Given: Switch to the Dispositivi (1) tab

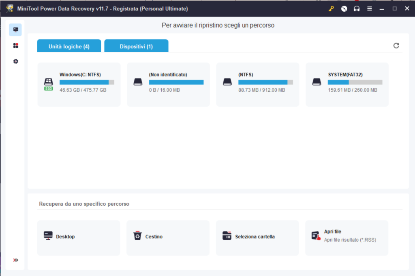Looking at the screenshot, I should [x=136, y=46].
